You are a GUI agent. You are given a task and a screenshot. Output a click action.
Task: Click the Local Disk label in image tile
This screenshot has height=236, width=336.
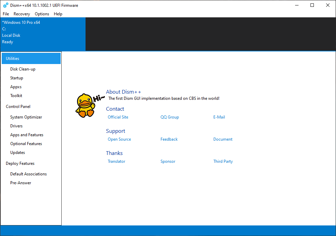tap(11, 35)
